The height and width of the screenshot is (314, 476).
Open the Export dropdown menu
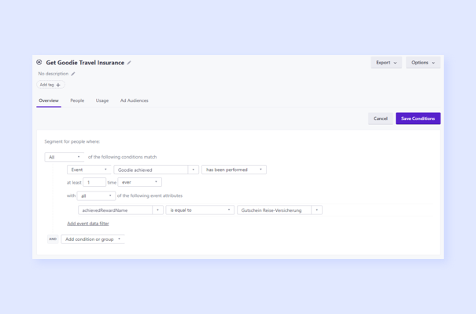click(x=386, y=63)
